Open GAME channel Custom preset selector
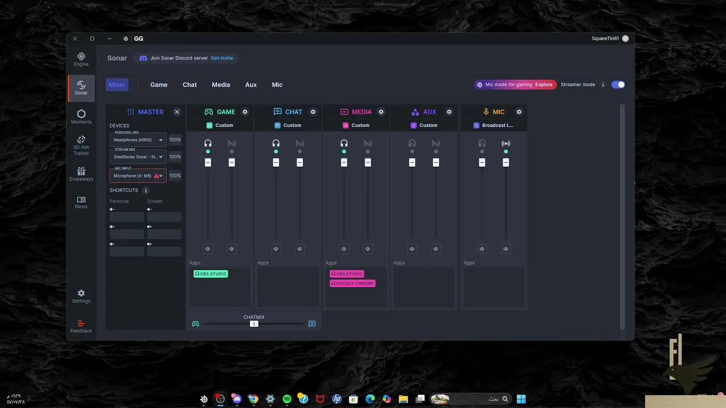This screenshot has height=408, width=726. pyautogui.click(x=220, y=125)
